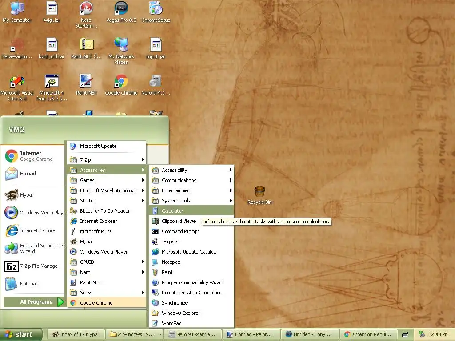
Task: Launch Paint from Accessories submenu
Action: coord(191,272)
